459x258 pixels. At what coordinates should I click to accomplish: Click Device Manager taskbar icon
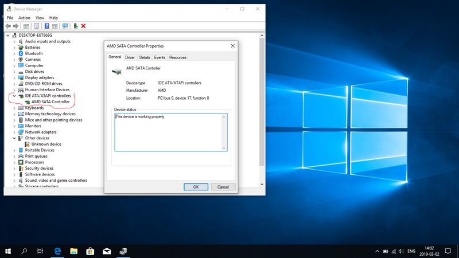[123, 251]
